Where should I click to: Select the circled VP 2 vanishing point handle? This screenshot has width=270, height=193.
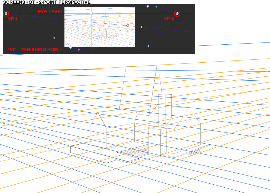tap(177, 13)
